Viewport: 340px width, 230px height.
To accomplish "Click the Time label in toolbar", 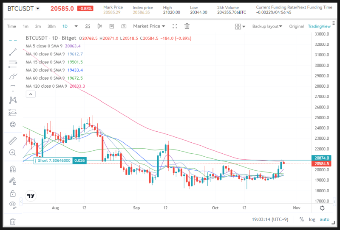I will (11, 26).
